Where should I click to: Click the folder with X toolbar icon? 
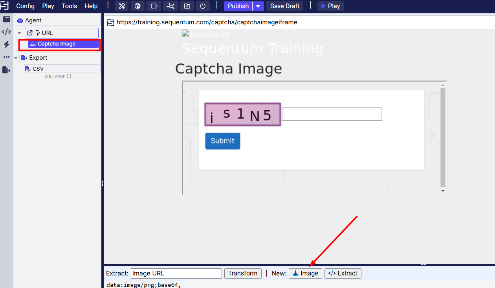[x=187, y=6]
